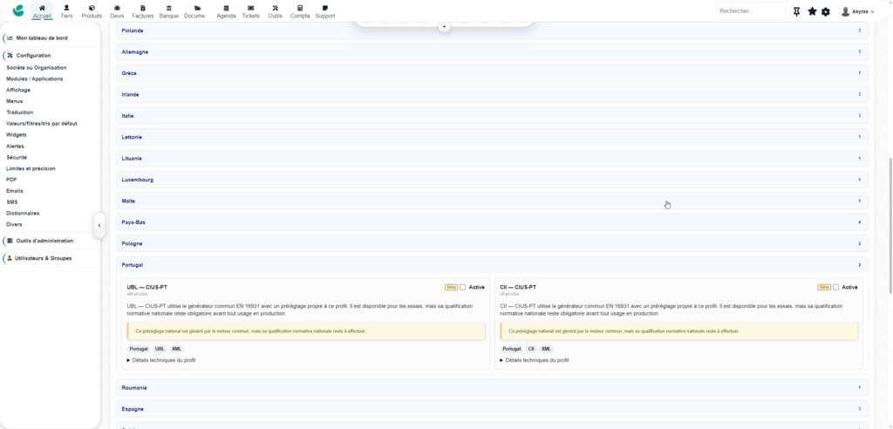Open the Banque menu
This screenshot has width=893, height=429.
169,11
